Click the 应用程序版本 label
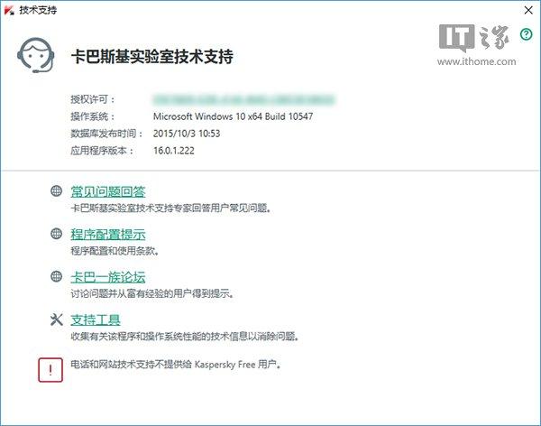The image size is (541, 426). 102,151
